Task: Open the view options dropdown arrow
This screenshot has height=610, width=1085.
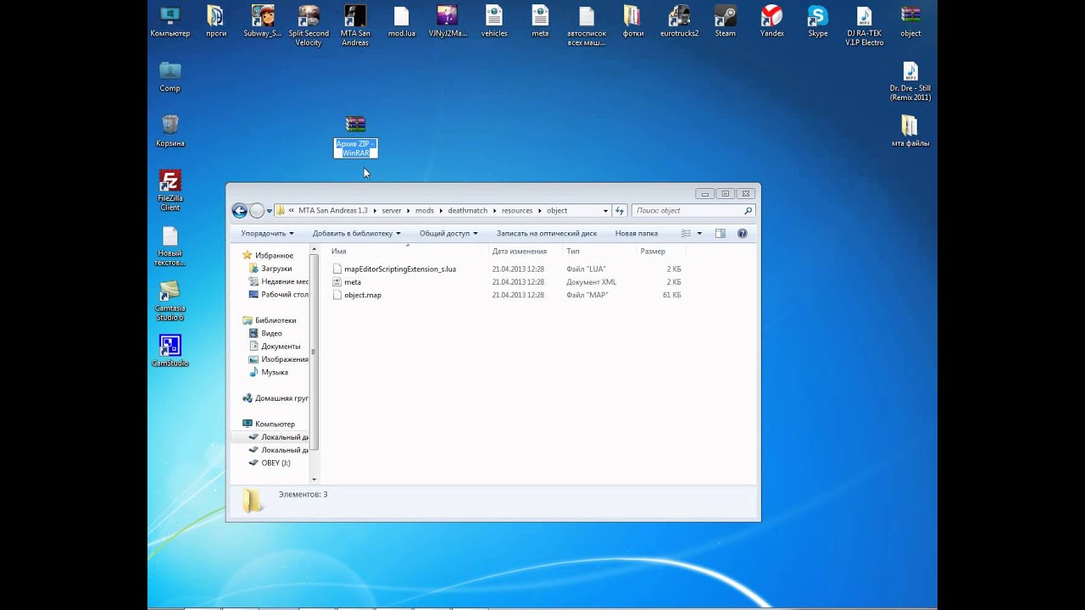Action: [699, 233]
